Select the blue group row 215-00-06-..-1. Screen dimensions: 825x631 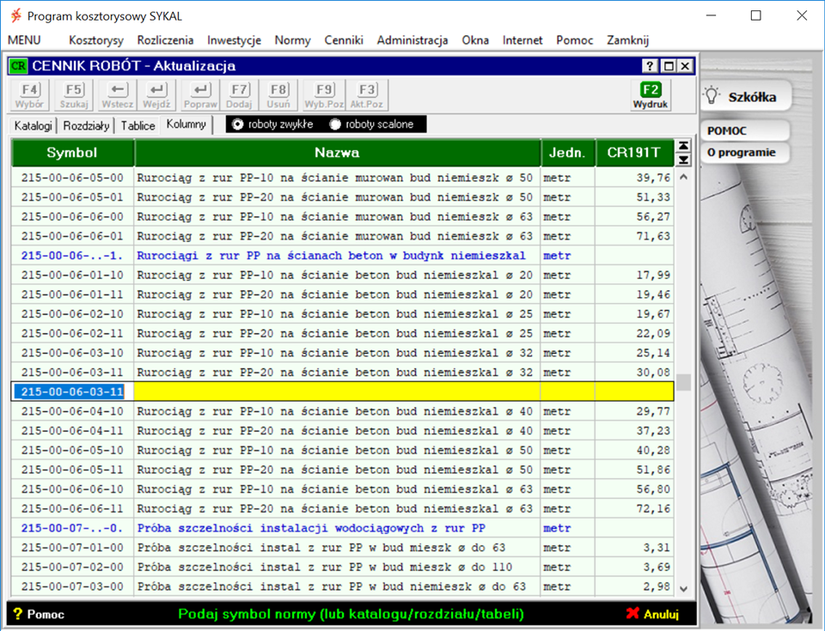(x=343, y=256)
